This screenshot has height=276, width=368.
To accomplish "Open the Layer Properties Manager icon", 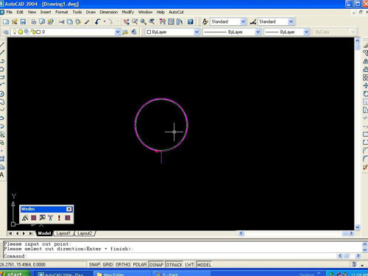I will pos(6,32).
